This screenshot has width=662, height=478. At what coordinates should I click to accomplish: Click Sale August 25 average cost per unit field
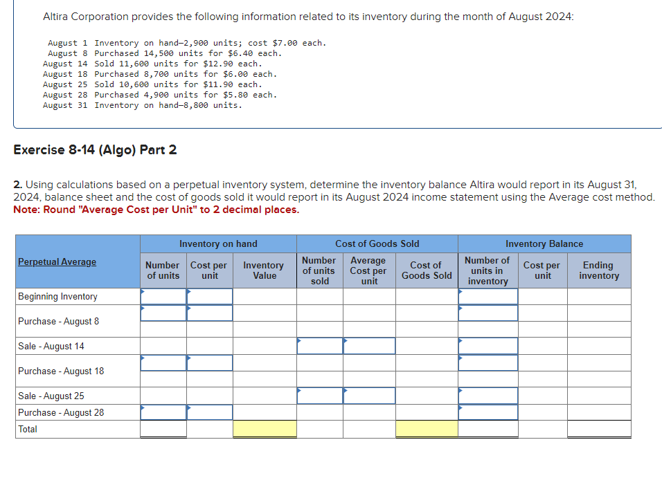click(x=369, y=396)
